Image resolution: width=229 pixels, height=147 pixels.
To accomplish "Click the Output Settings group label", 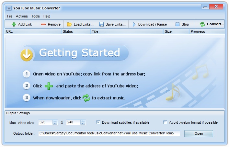I will 18,113.
